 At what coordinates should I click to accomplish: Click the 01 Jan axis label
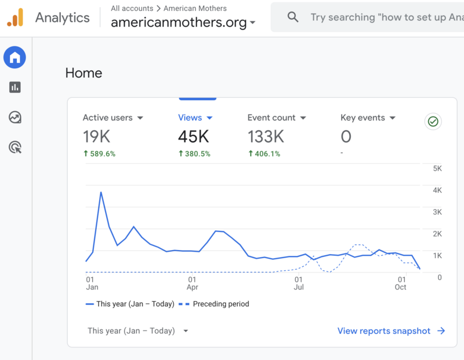coord(92,283)
